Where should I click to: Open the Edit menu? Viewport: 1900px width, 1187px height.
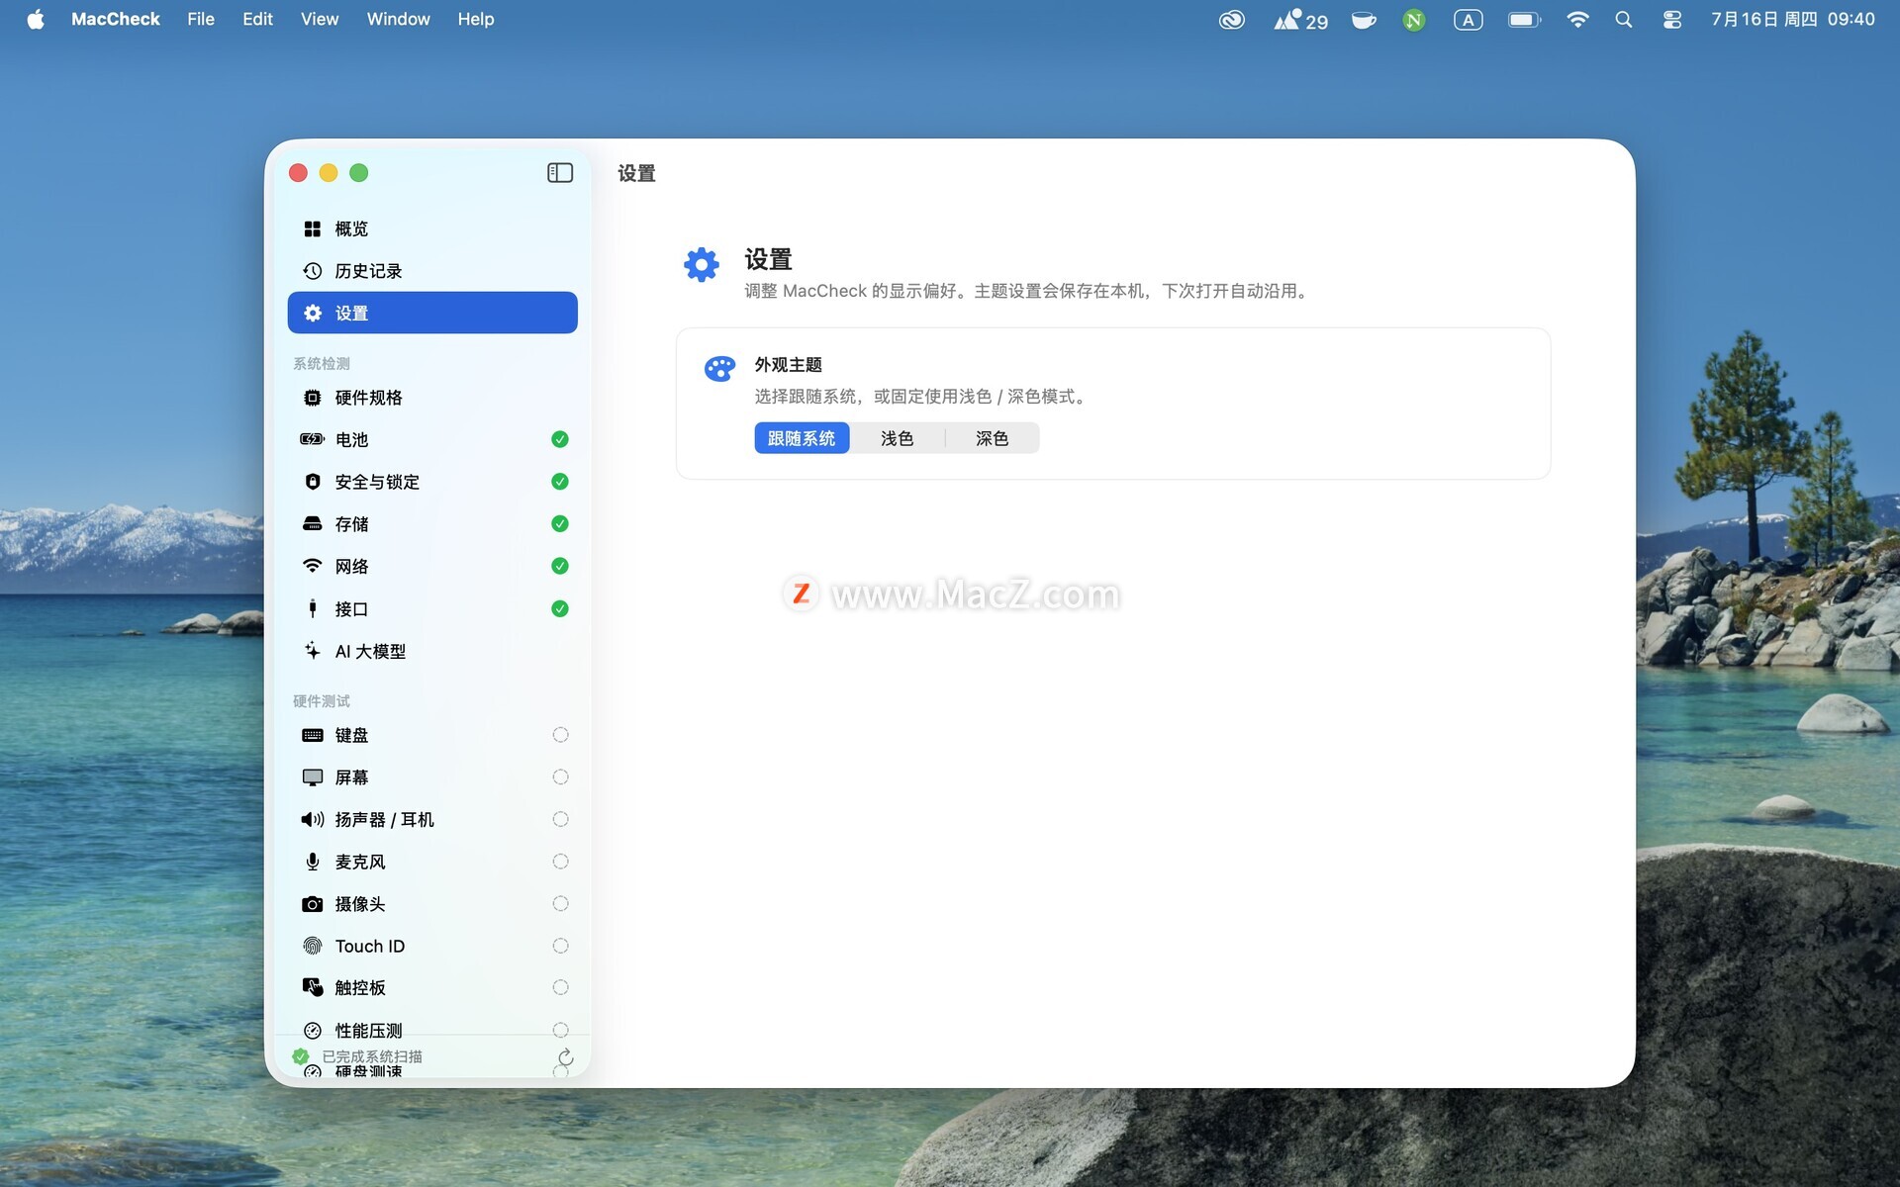[x=257, y=20]
